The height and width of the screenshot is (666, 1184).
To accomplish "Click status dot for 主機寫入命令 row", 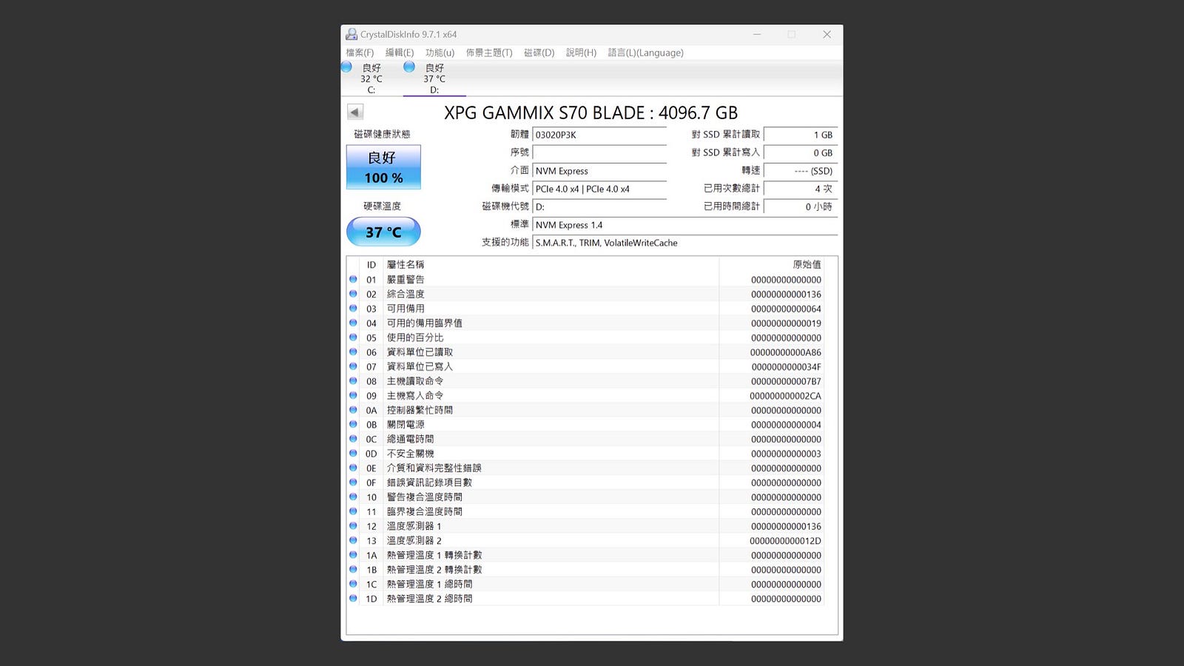I will pos(353,395).
